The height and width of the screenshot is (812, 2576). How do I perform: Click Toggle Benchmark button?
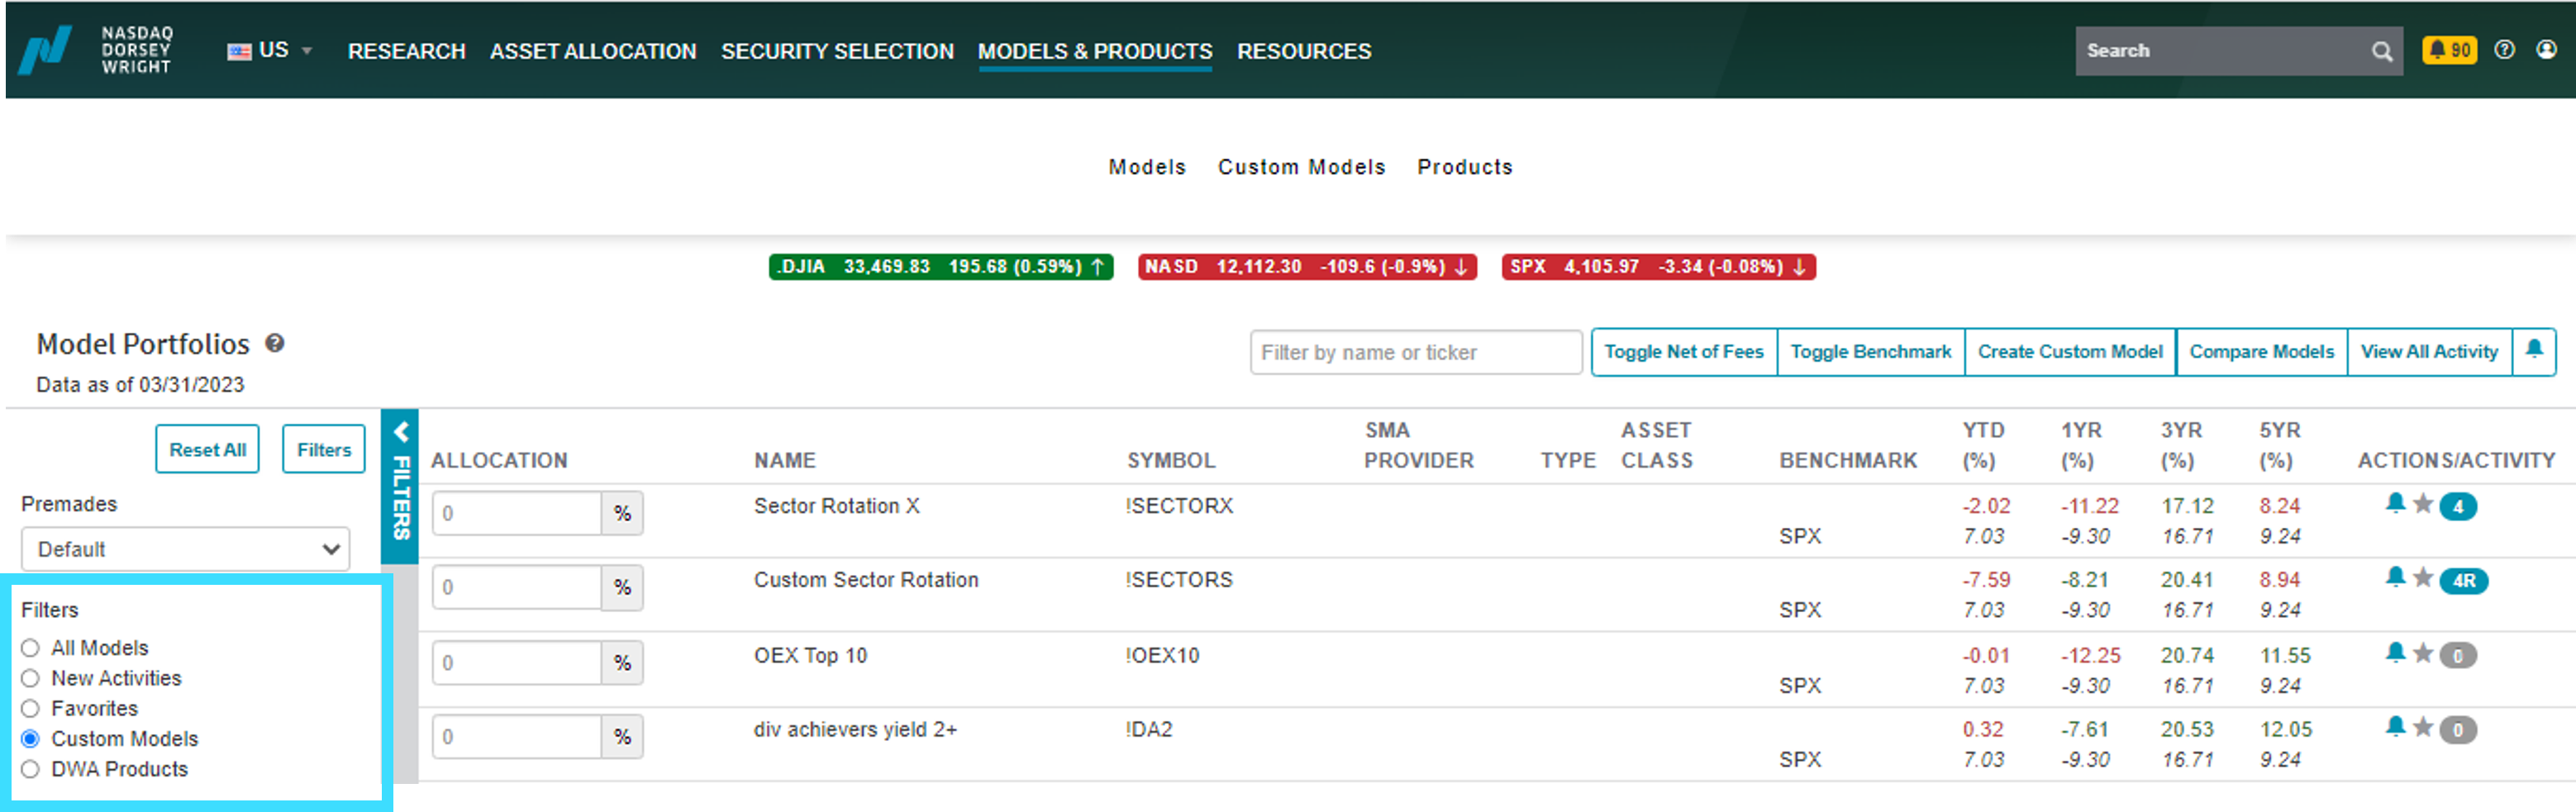[1870, 351]
